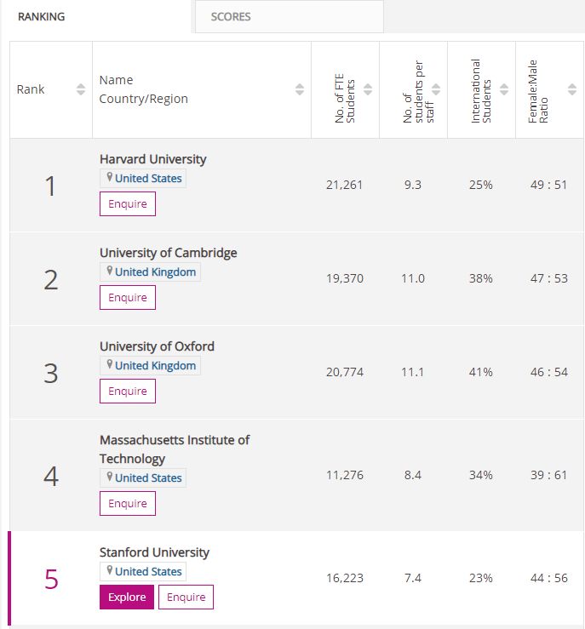Open Harvard University name link

click(152, 159)
